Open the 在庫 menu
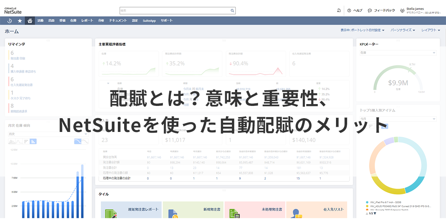 73,21
